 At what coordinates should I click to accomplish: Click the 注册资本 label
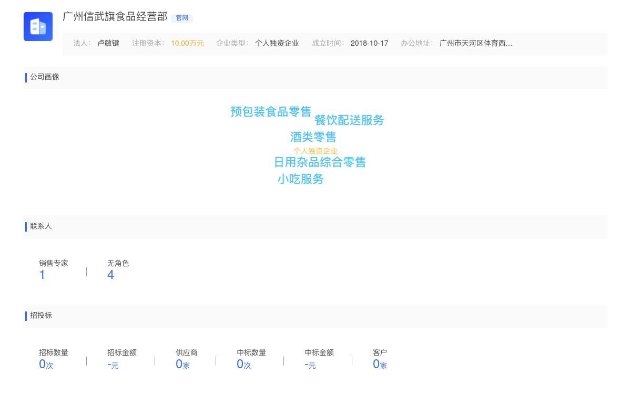pyautogui.click(x=148, y=43)
